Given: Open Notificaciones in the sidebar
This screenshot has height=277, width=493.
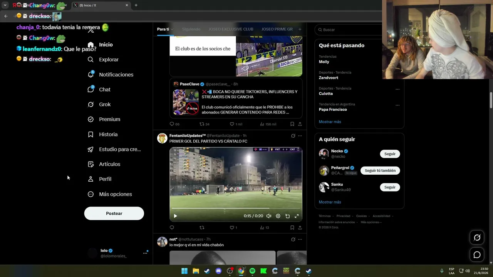Looking at the screenshot, I should (111, 75).
